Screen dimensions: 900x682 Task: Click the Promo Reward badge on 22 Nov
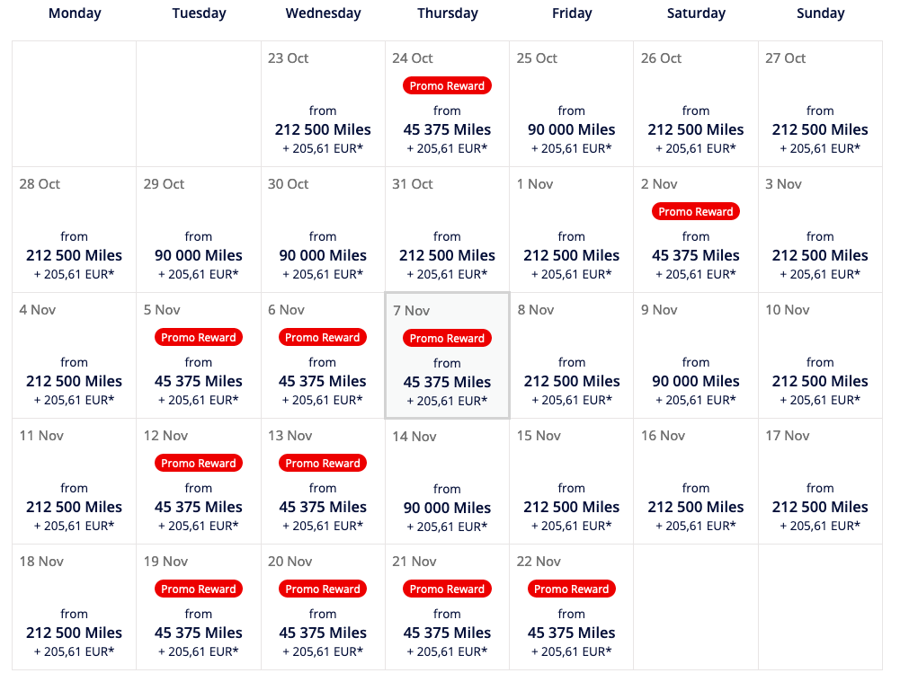(571, 589)
